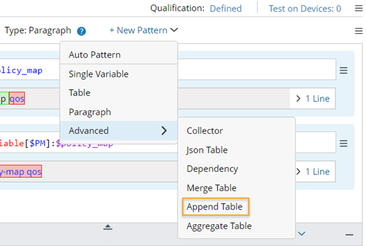
Task: Open hamburger menu beside Test on Devices
Action: click(359, 9)
